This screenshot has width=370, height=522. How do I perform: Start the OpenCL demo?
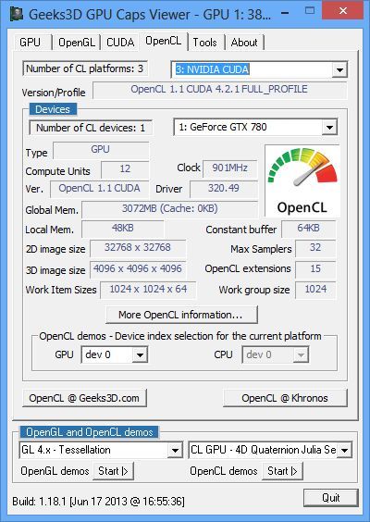(282, 471)
